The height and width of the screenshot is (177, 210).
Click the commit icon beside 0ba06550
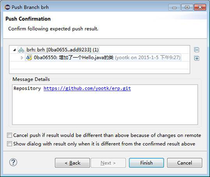pyautogui.click(x=29, y=57)
